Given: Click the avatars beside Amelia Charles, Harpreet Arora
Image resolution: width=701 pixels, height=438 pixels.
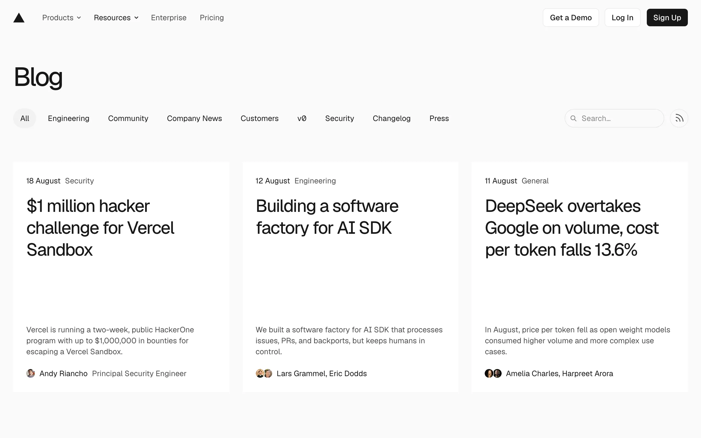Looking at the screenshot, I should pos(493,373).
